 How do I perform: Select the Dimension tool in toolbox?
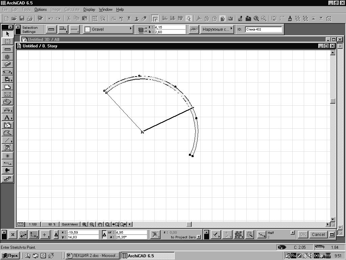click(x=7, y=110)
